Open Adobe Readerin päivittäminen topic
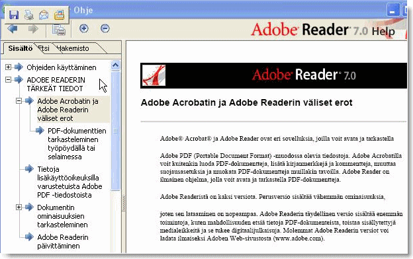Viewport: 413px width, 259px height. [x=63, y=241]
